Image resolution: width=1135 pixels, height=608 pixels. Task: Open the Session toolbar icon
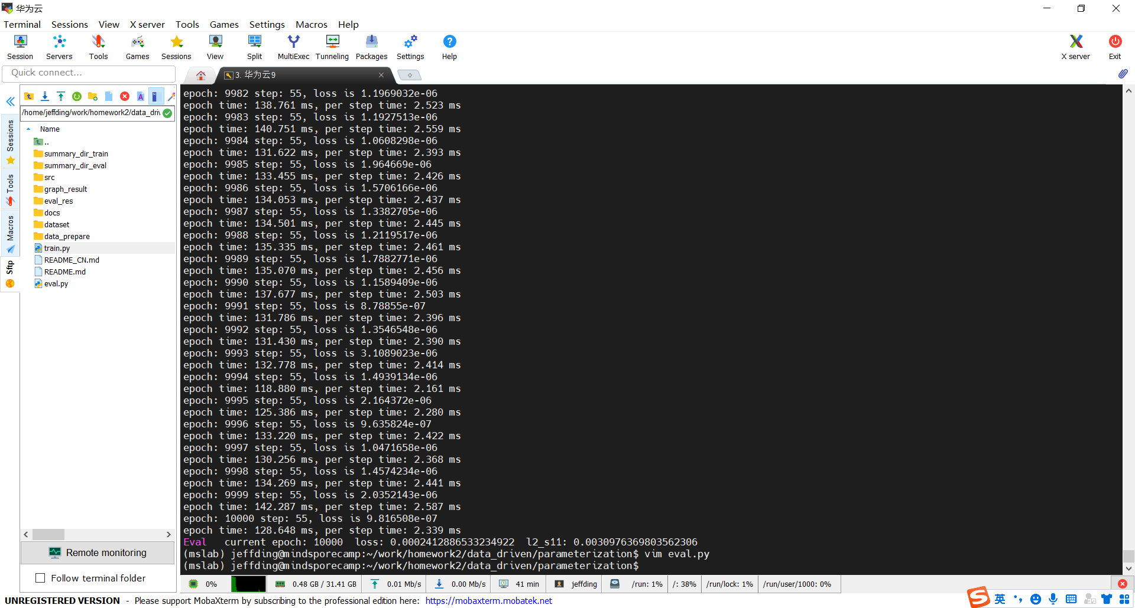coord(20,47)
